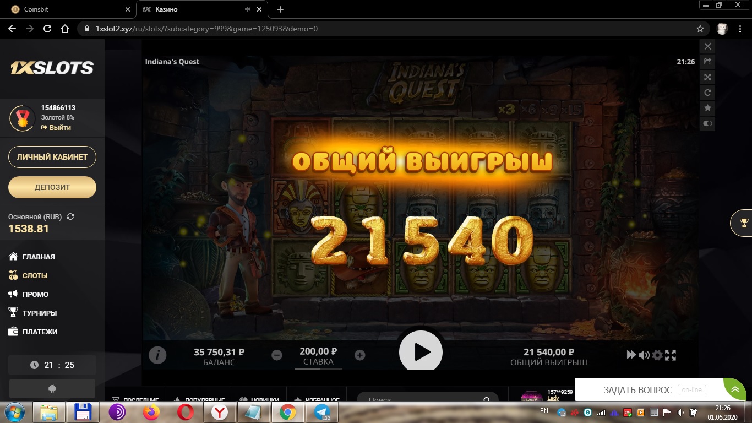
Task: Click the Выйти logout link
Action: (56, 127)
